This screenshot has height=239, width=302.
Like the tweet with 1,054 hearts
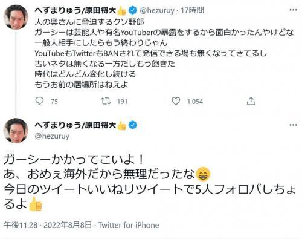(176, 101)
